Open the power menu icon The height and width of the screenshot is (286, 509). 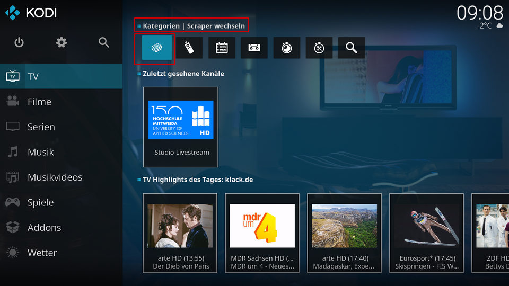point(19,42)
